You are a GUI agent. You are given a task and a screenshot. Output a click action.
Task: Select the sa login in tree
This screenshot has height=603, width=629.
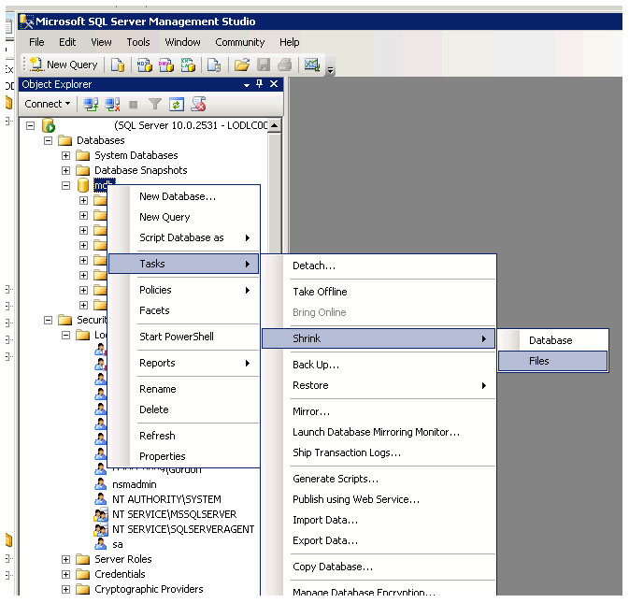(x=118, y=544)
